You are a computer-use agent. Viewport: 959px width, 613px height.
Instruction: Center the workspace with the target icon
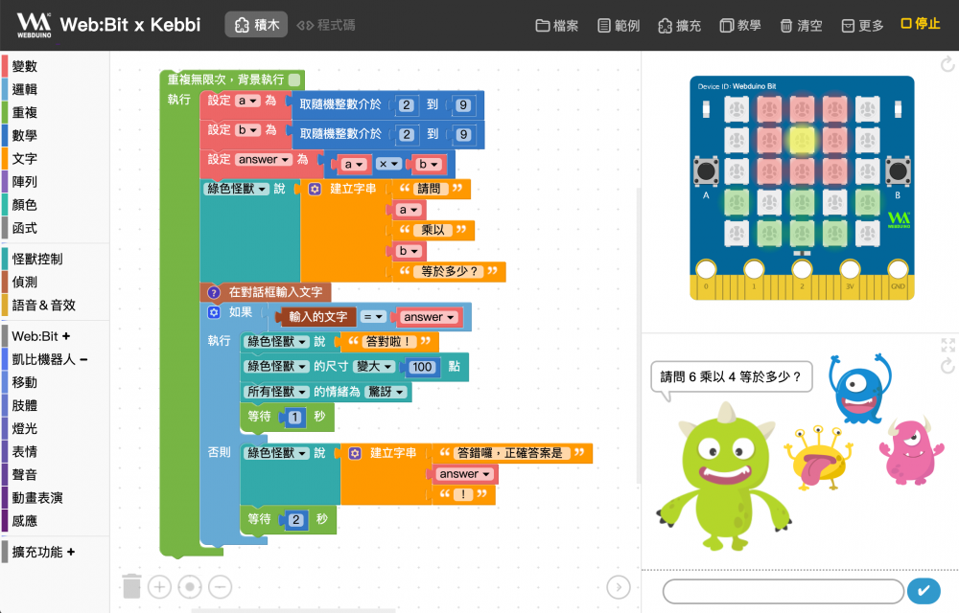click(190, 587)
